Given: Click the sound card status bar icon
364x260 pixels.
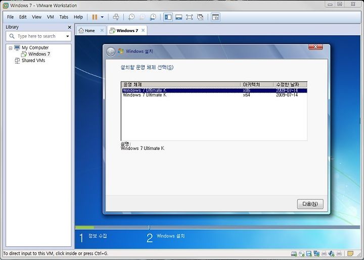Looking at the screenshot, I should pos(332,254).
